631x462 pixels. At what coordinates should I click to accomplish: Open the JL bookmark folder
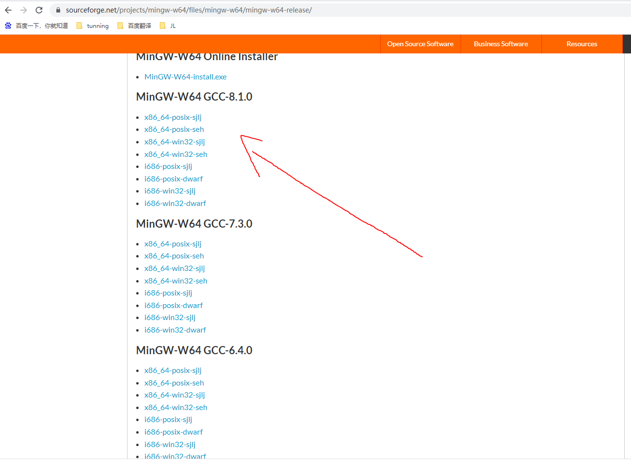pos(168,26)
